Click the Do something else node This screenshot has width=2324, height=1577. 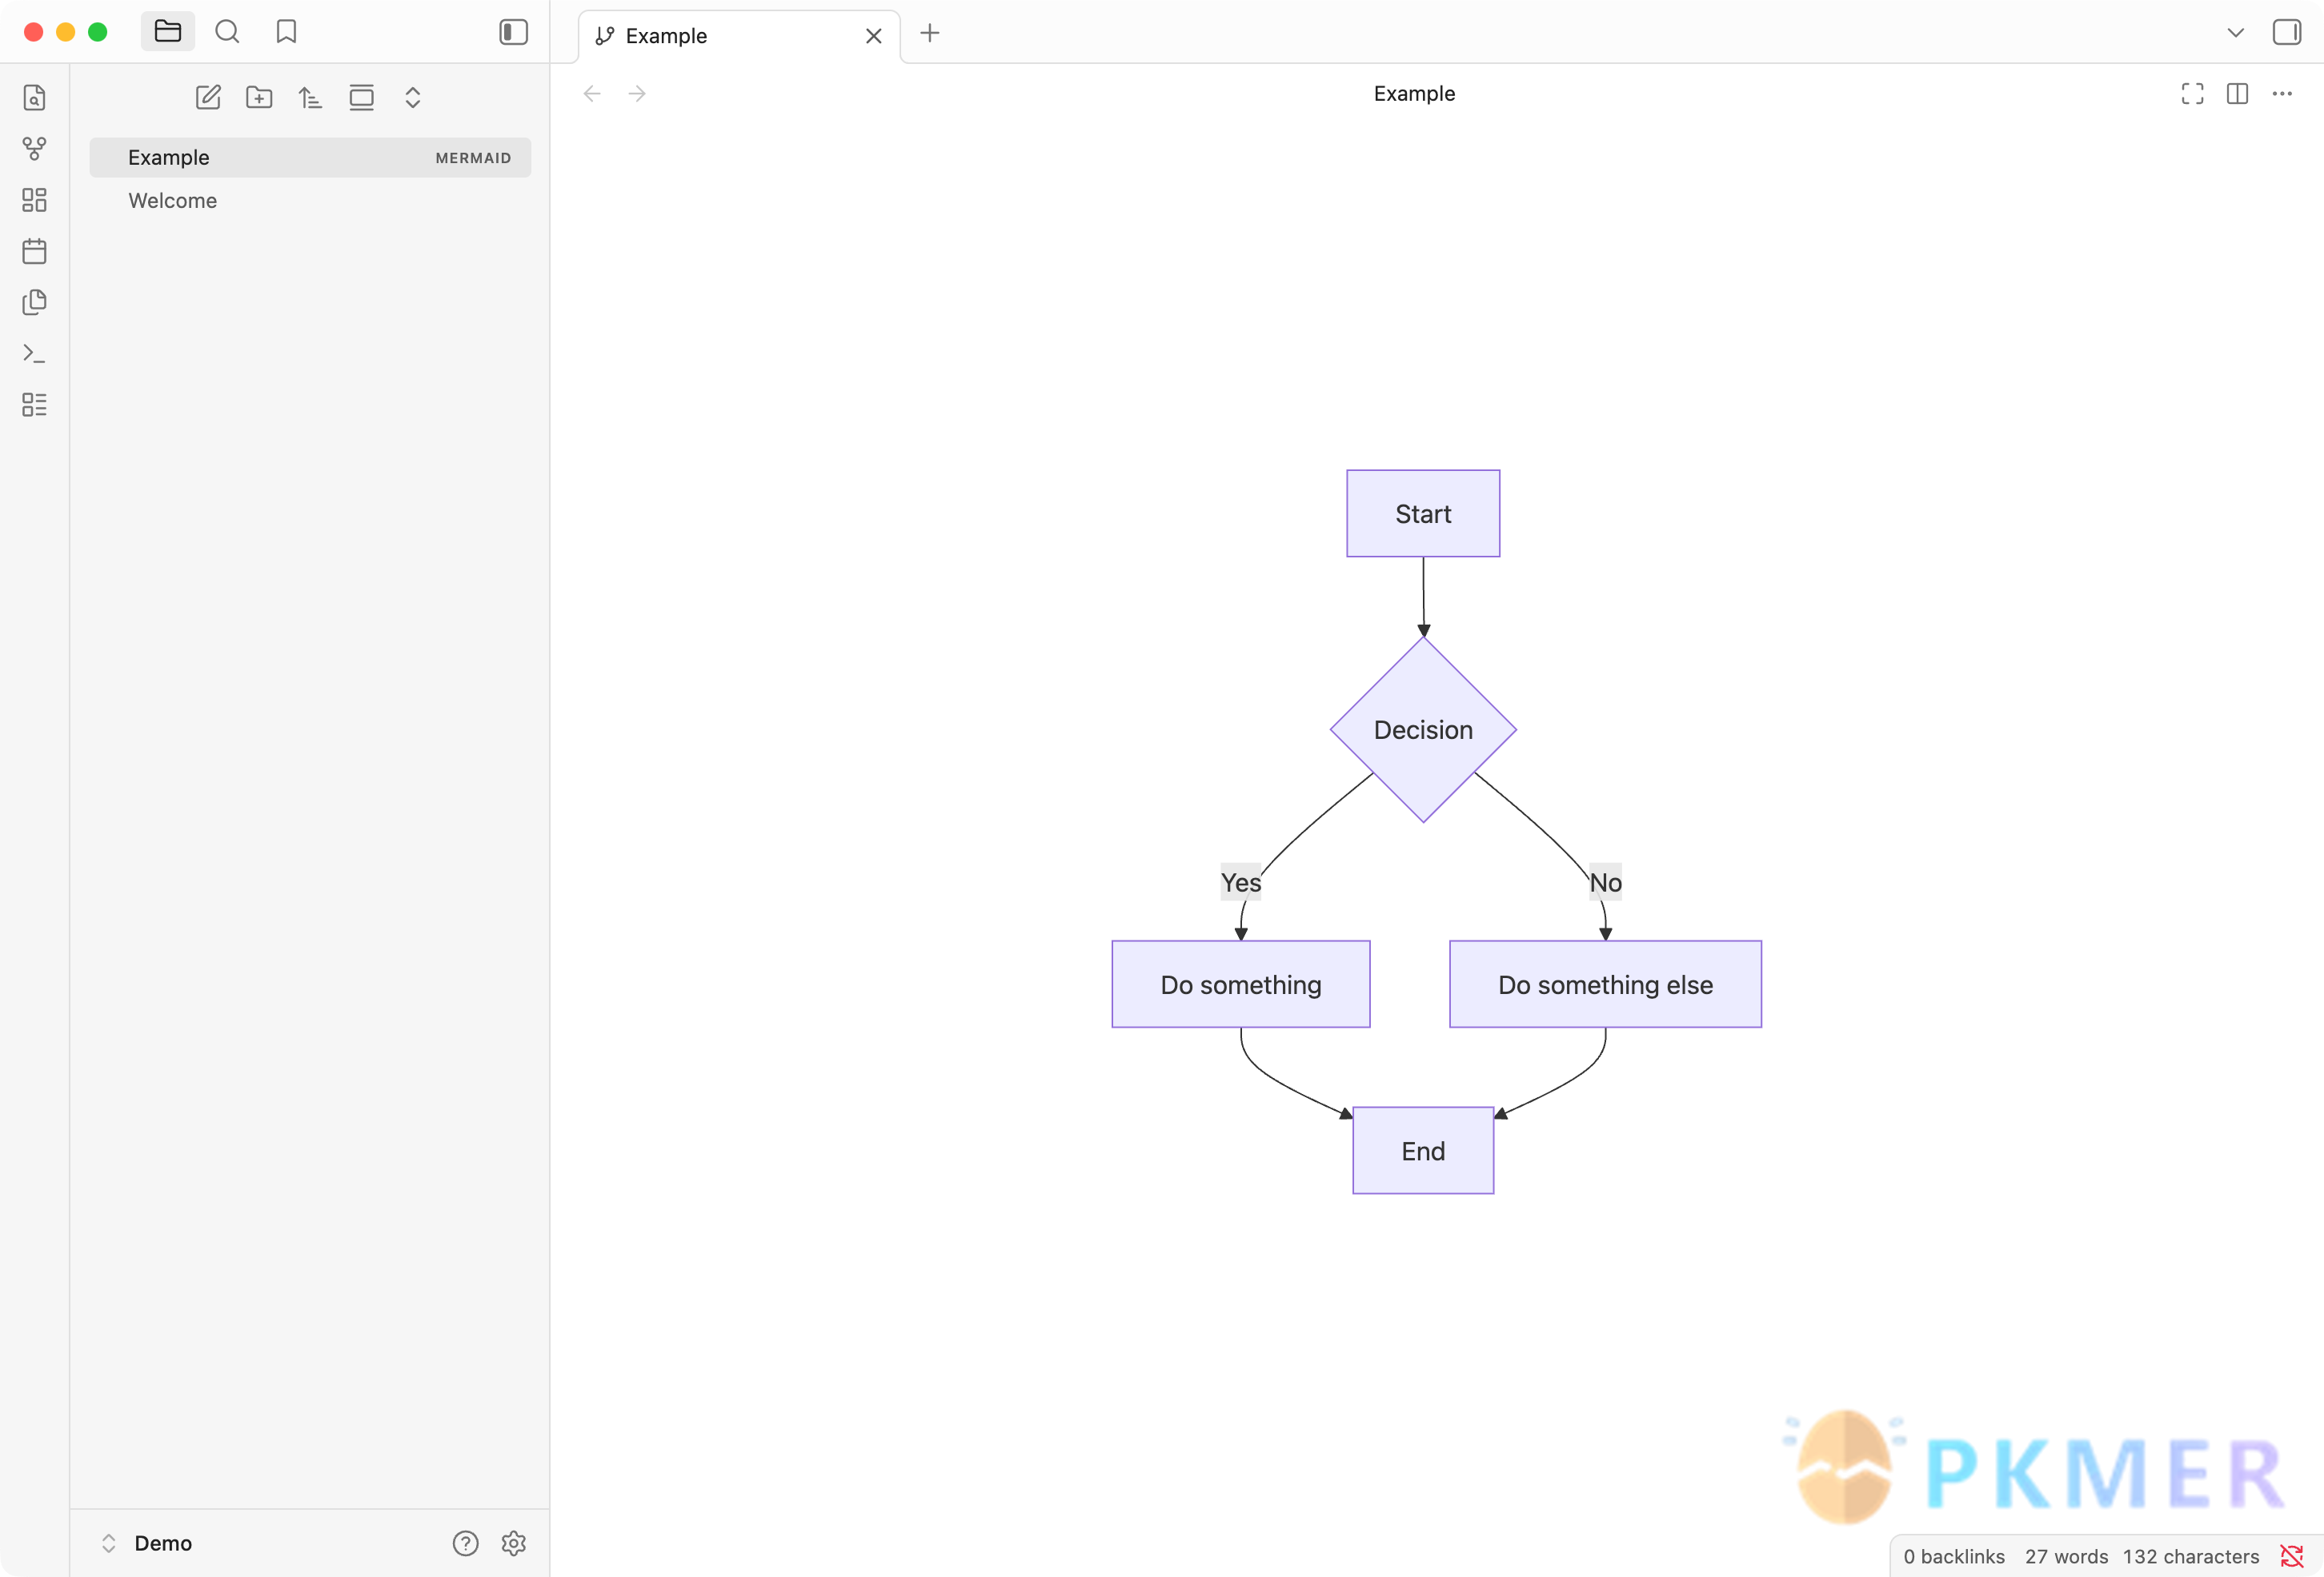[1605, 984]
